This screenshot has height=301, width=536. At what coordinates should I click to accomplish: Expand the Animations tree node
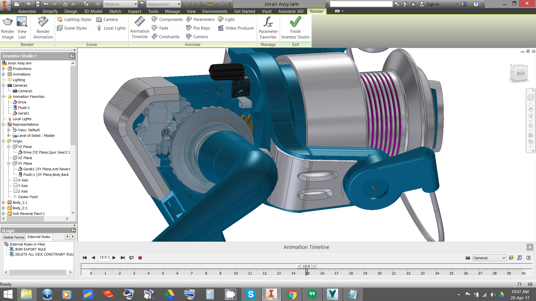click(x=3, y=74)
